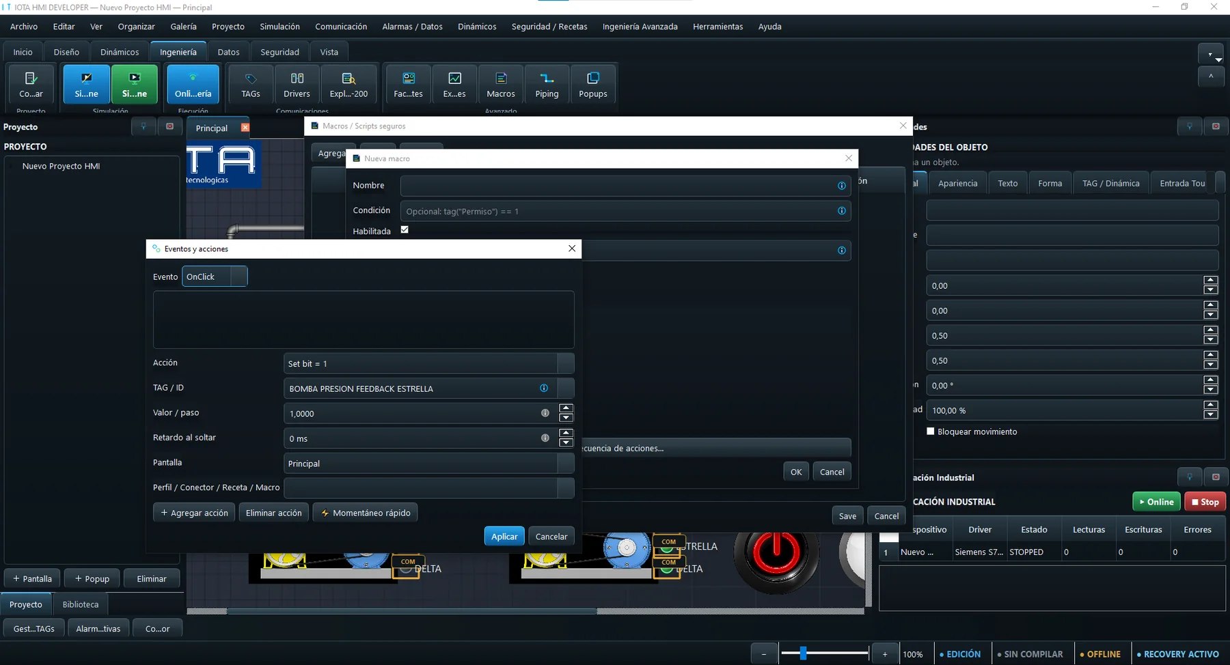Image resolution: width=1230 pixels, height=665 pixels.
Task: Switch to the Diseño ribbon tab
Action: [66, 52]
